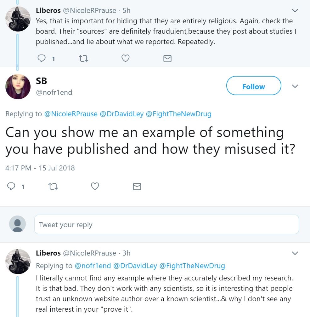Viewport: 310px width, 317px height.
Task: Open chevron menu on bottom Liberos tweet
Action: point(295,253)
